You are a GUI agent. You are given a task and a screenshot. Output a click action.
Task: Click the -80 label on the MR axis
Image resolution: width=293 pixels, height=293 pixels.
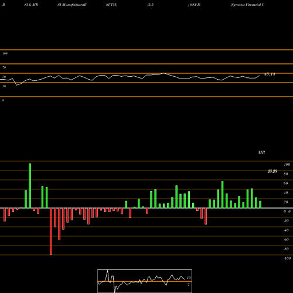286,249
